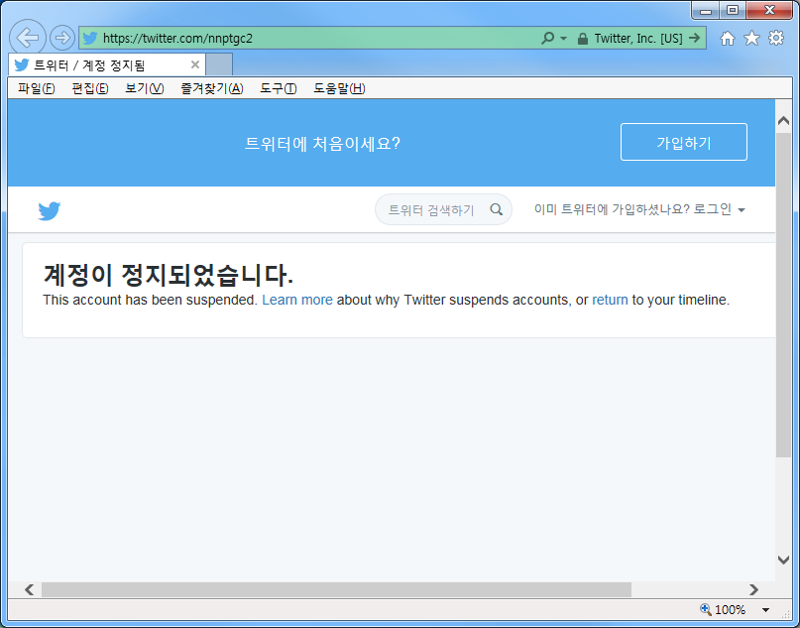This screenshot has width=800, height=628.
Task: Open the 파일(F) menu
Action: click(37, 88)
